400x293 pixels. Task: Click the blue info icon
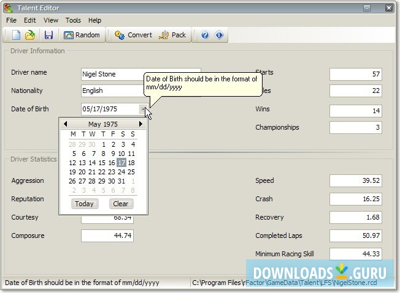pyautogui.click(x=219, y=35)
